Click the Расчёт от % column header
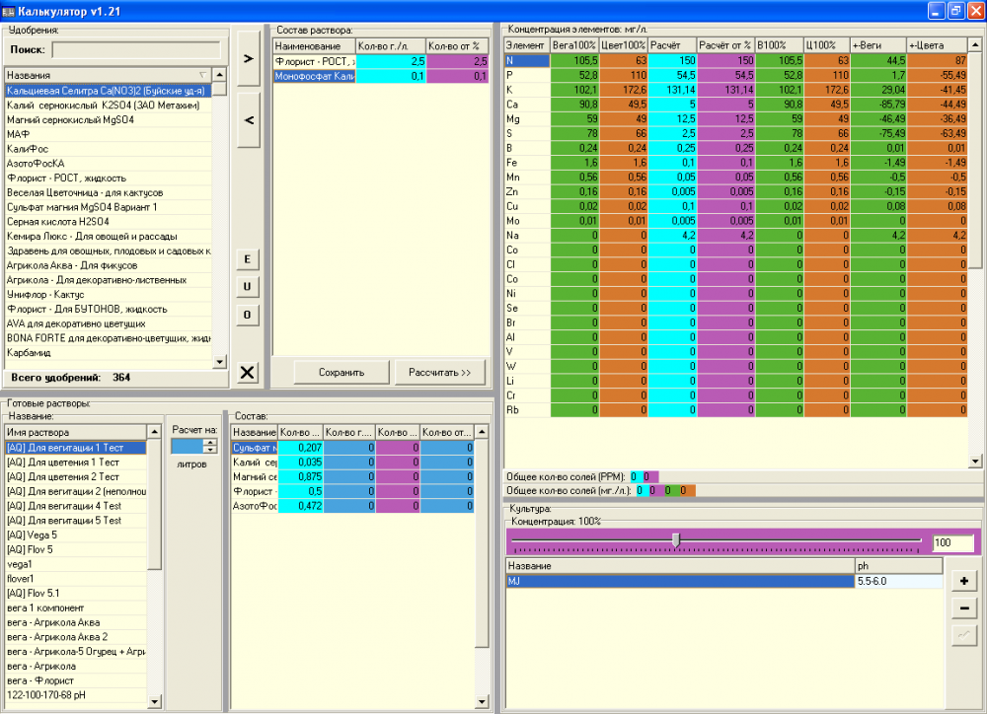 click(x=725, y=45)
